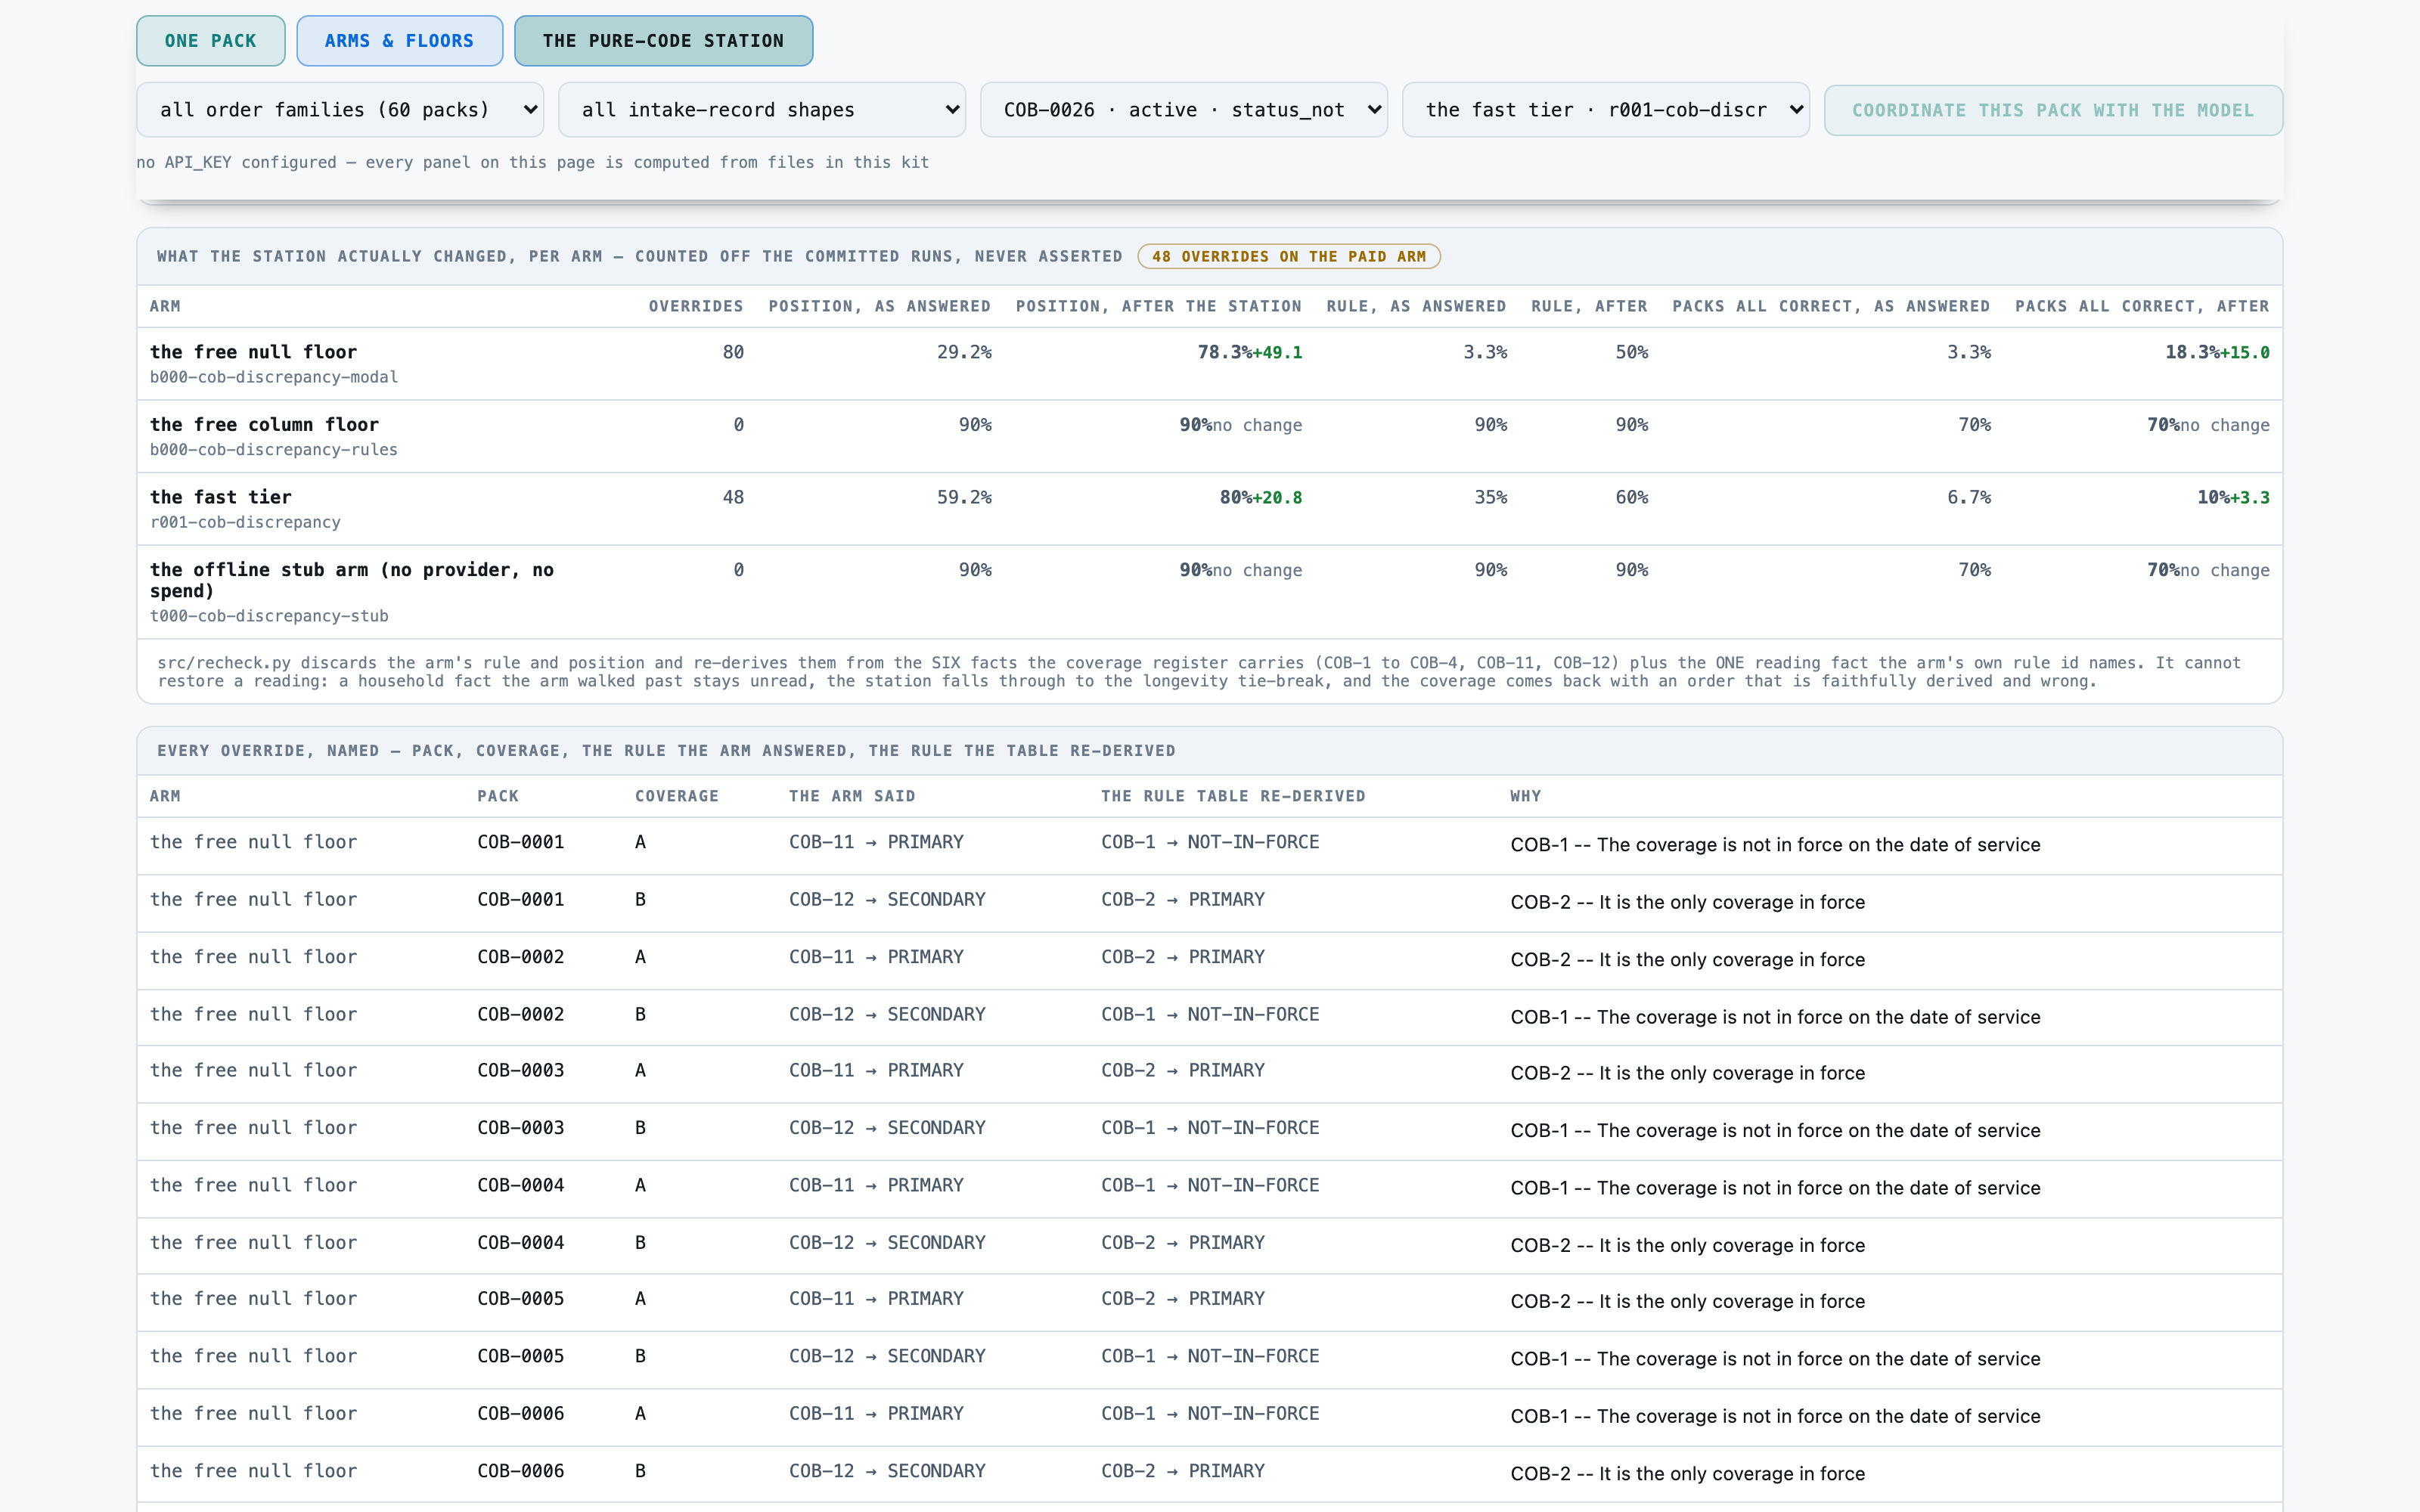Click COB-1 → NOT-IN-FORCE in COB-0002 B row

click(x=1210, y=1014)
